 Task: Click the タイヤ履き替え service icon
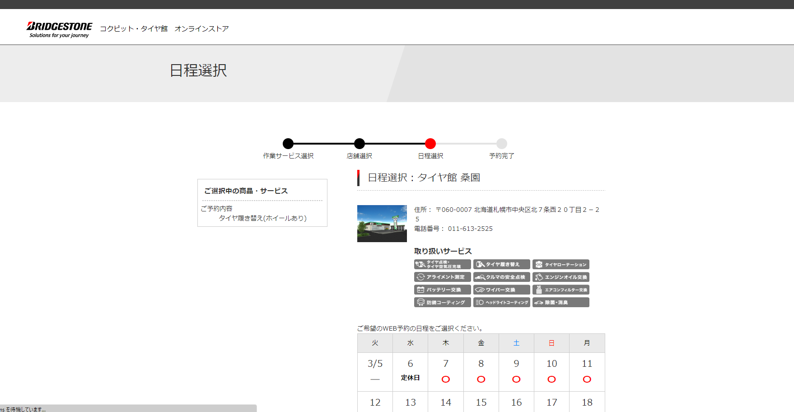coord(501,264)
